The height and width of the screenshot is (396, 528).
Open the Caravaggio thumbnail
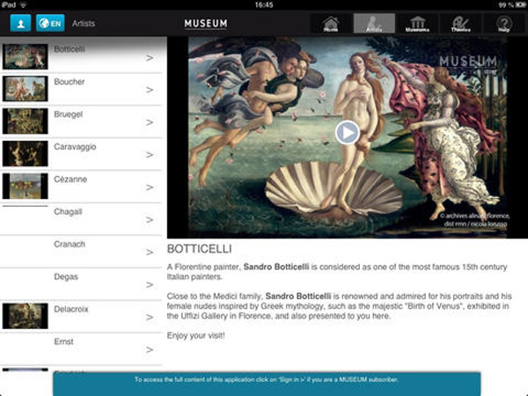pos(26,153)
